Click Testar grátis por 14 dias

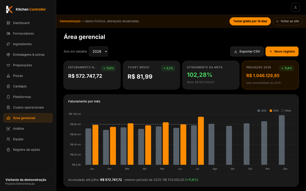point(250,21)
